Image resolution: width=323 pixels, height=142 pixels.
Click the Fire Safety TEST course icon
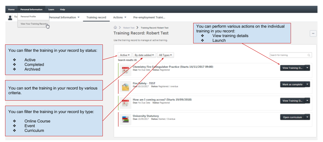point(126,87)
